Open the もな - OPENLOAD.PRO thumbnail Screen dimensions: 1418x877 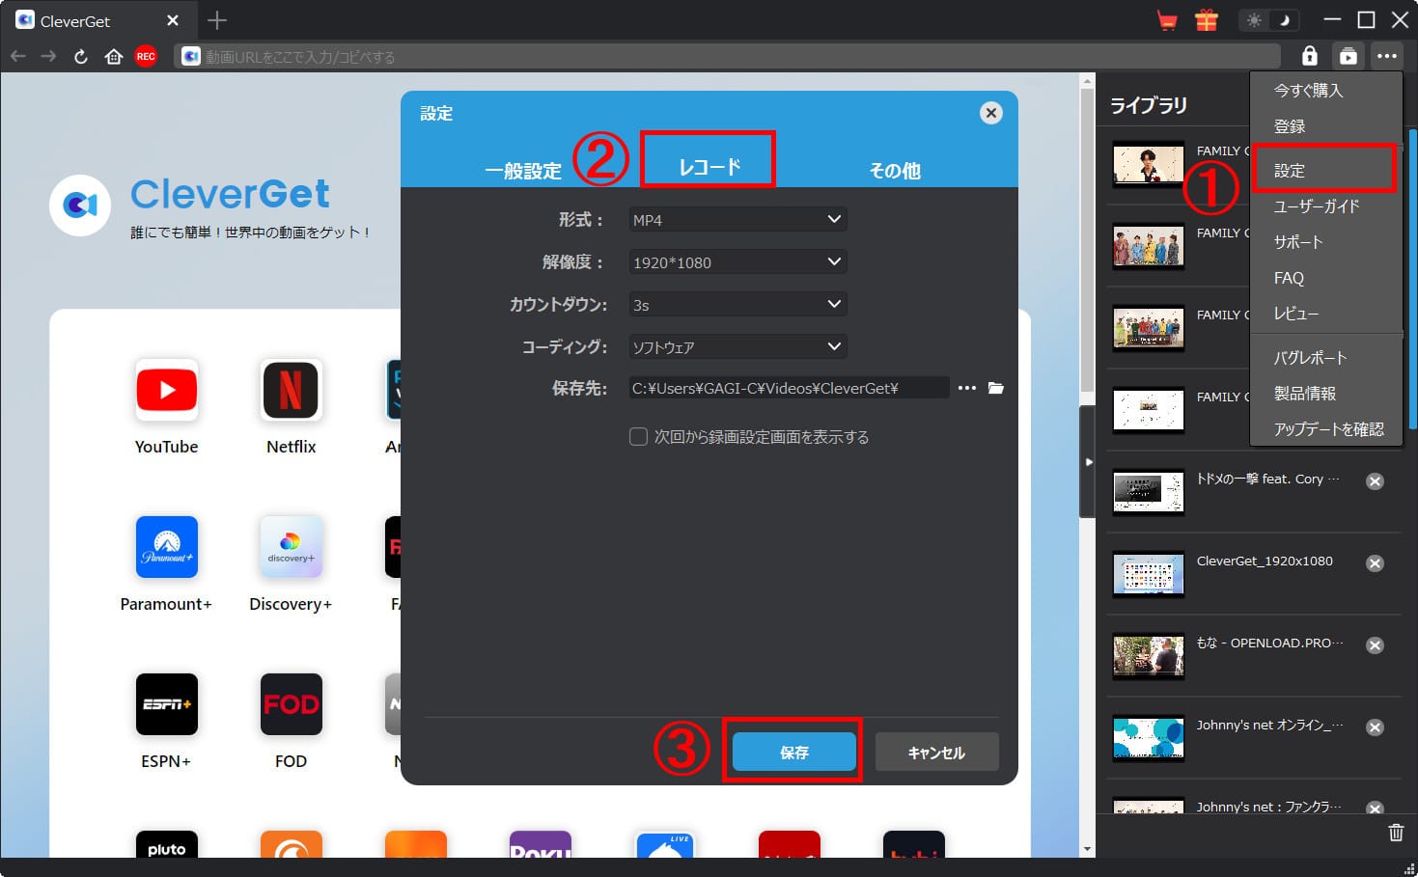(1149, 656)
